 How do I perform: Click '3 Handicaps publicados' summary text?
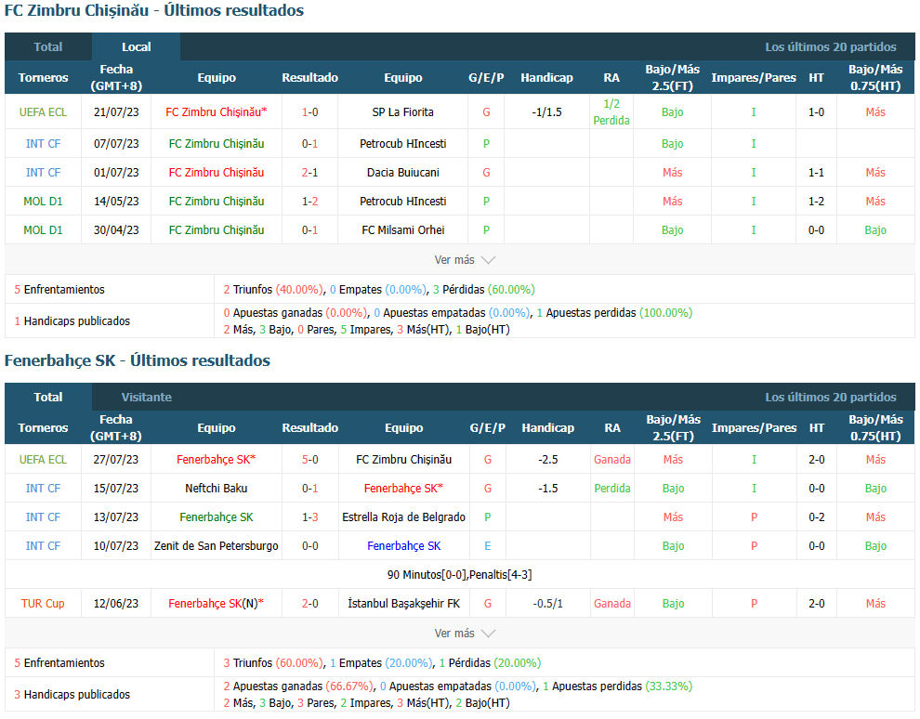click(x=72, y=694)
